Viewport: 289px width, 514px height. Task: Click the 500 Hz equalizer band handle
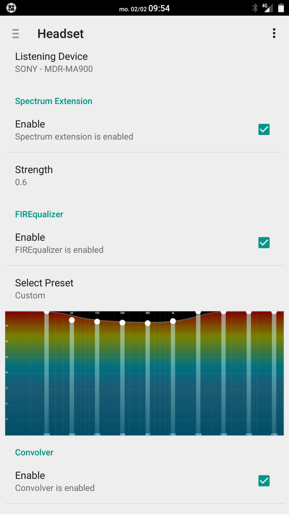point(148,323)
